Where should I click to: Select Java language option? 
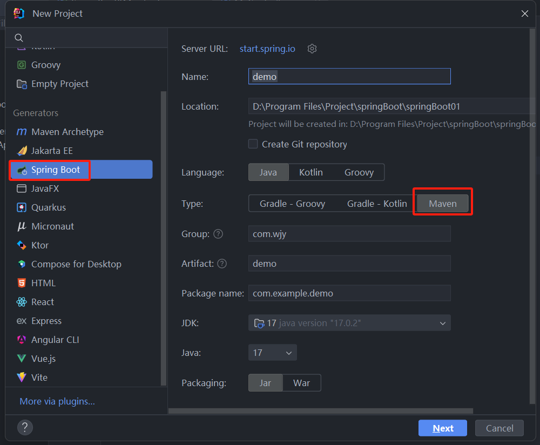click(x=268, y=172)
